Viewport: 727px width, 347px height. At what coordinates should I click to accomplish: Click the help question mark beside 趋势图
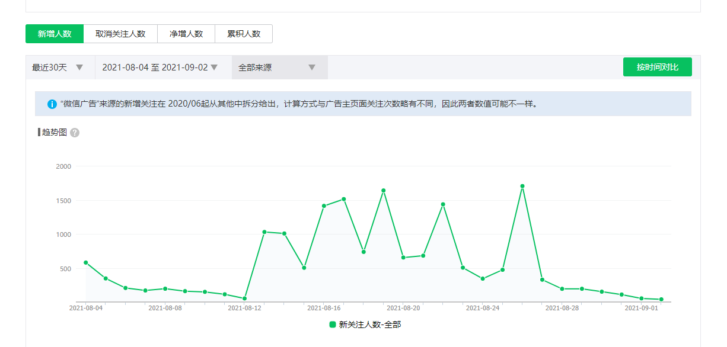click(x=75, y=133)
